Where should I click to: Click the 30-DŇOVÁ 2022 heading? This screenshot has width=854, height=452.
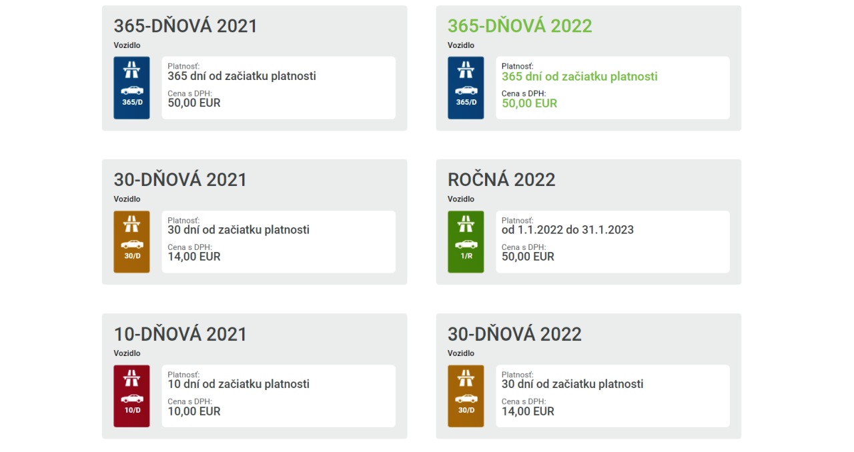pyautogui.click(x=514, y=334)
